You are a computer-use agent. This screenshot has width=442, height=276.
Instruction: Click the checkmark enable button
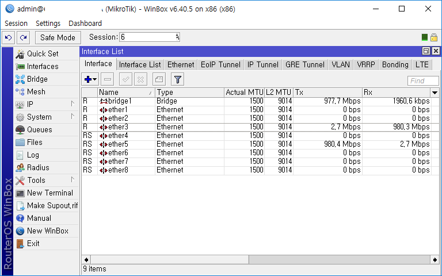[125, 80]
